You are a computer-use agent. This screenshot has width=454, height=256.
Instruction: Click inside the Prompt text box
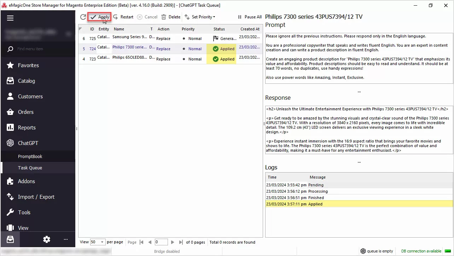point(359,58)
